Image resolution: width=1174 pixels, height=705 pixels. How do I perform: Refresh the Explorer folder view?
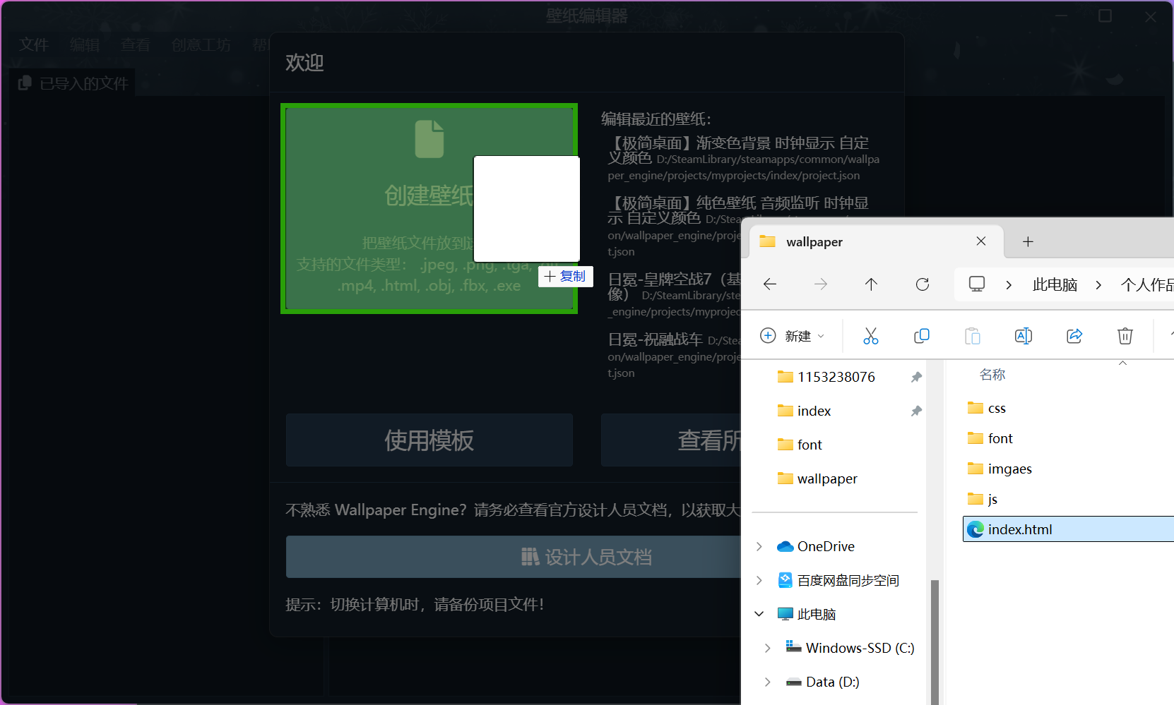[922, 284]
